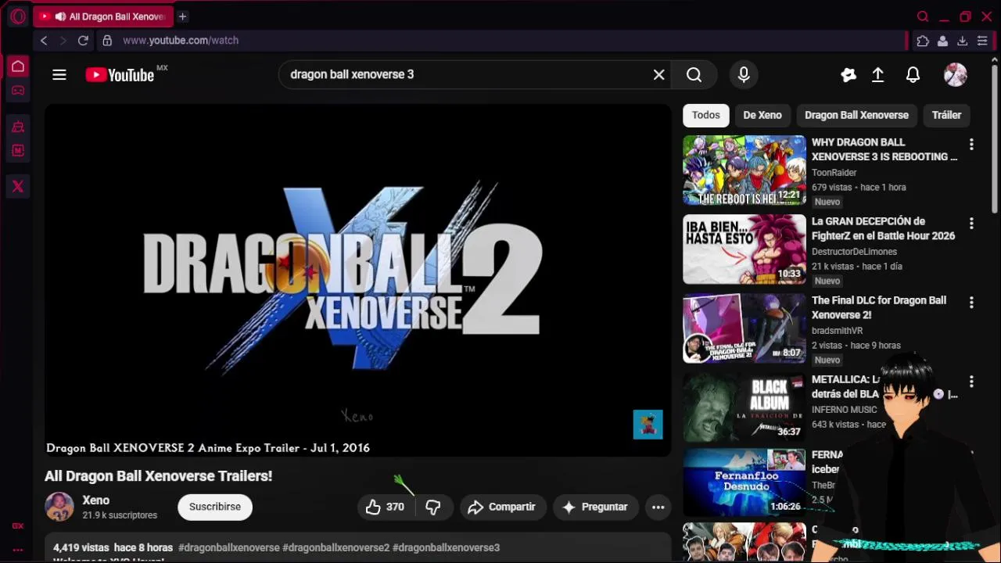Open YouTube guide hamburger menu

coord(59,75)
